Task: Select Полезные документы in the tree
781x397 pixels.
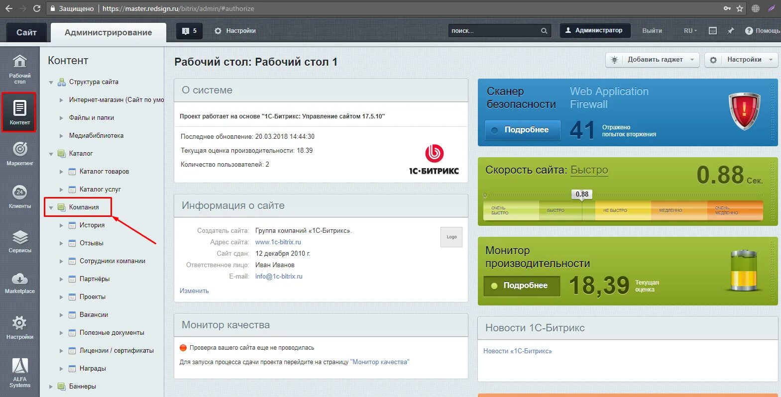Action: 112,333
